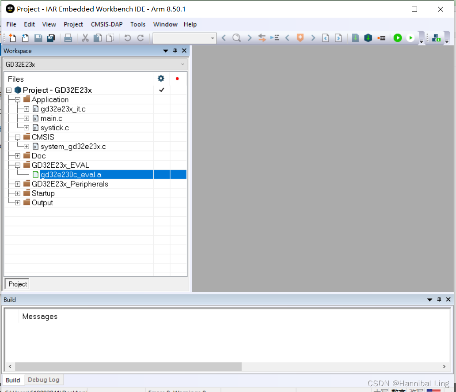Image resolution: width=456 pixels, height=392 pixels.
Task: Expand the Doc folder
Action: click(17, 156)
